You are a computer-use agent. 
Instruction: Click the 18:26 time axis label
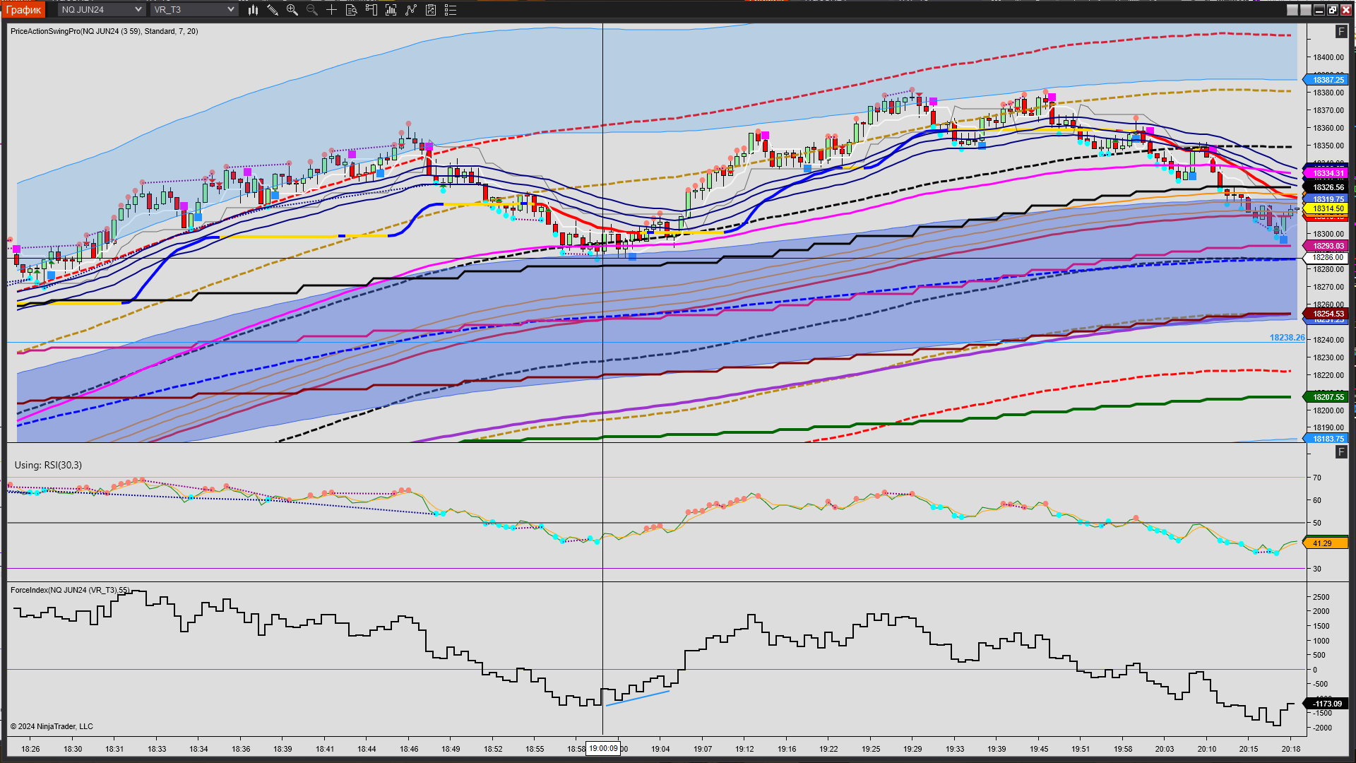[x=30, y=749]
